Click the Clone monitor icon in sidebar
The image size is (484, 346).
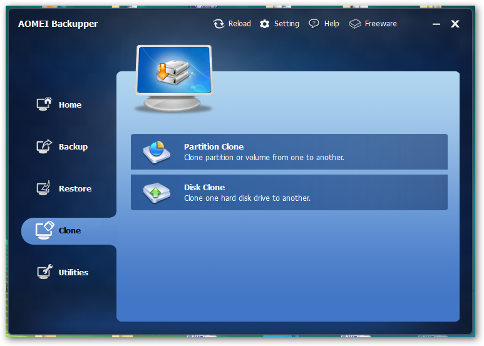tap(44, 230)
